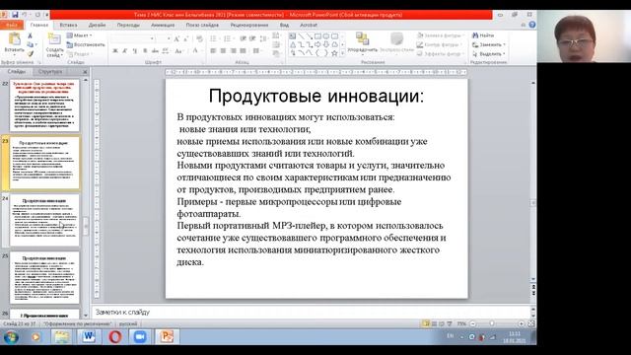Click the Arrange (Упорядочить) icon
Screen dimensions: 631x355
[x=362, y=39]
